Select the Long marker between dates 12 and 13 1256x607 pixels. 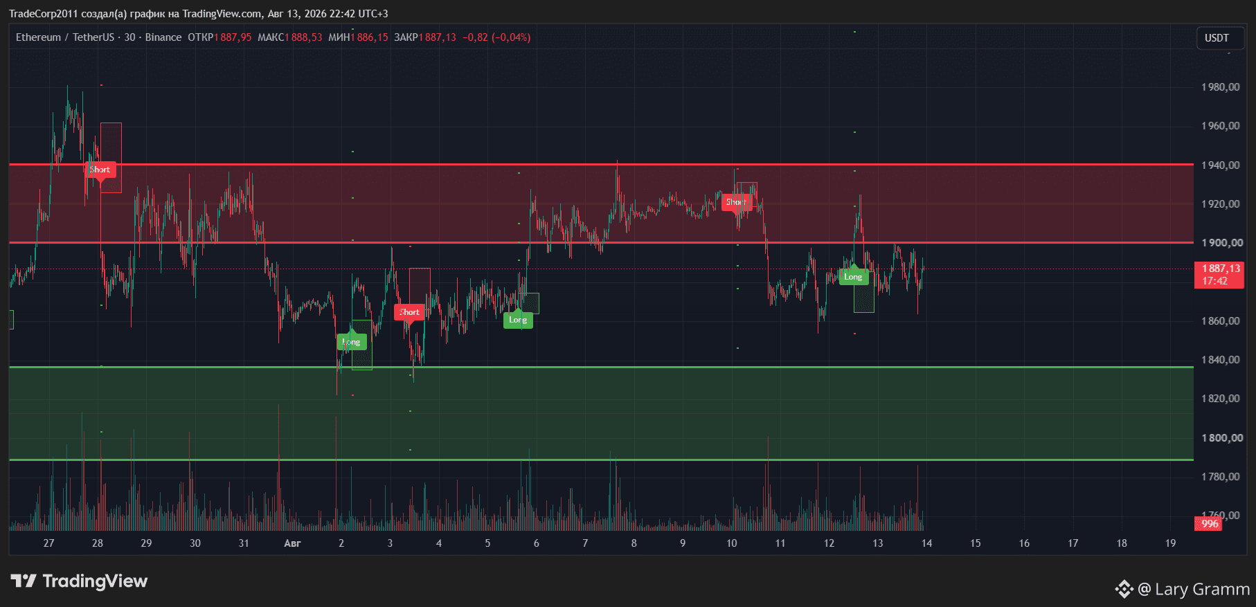tap(853, 277)
